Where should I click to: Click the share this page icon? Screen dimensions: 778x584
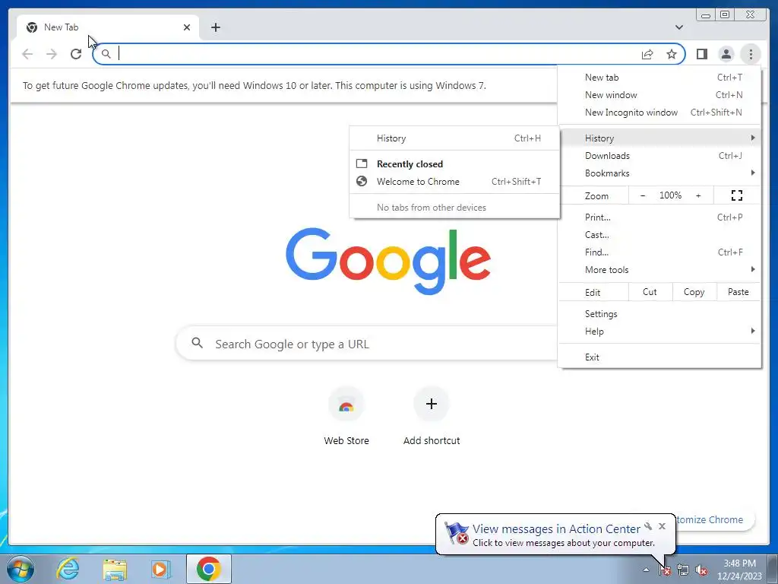pyautogui.click(x=647, y=54)
